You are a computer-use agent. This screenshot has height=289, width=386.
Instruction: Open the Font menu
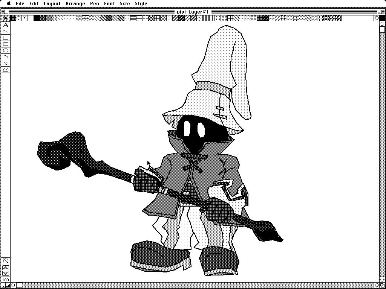click(x=109, y=4)
